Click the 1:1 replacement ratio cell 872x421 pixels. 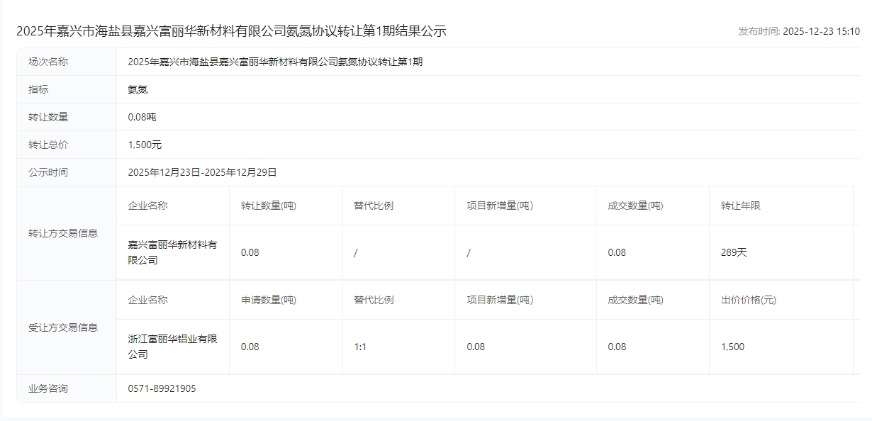coord(360,347)
